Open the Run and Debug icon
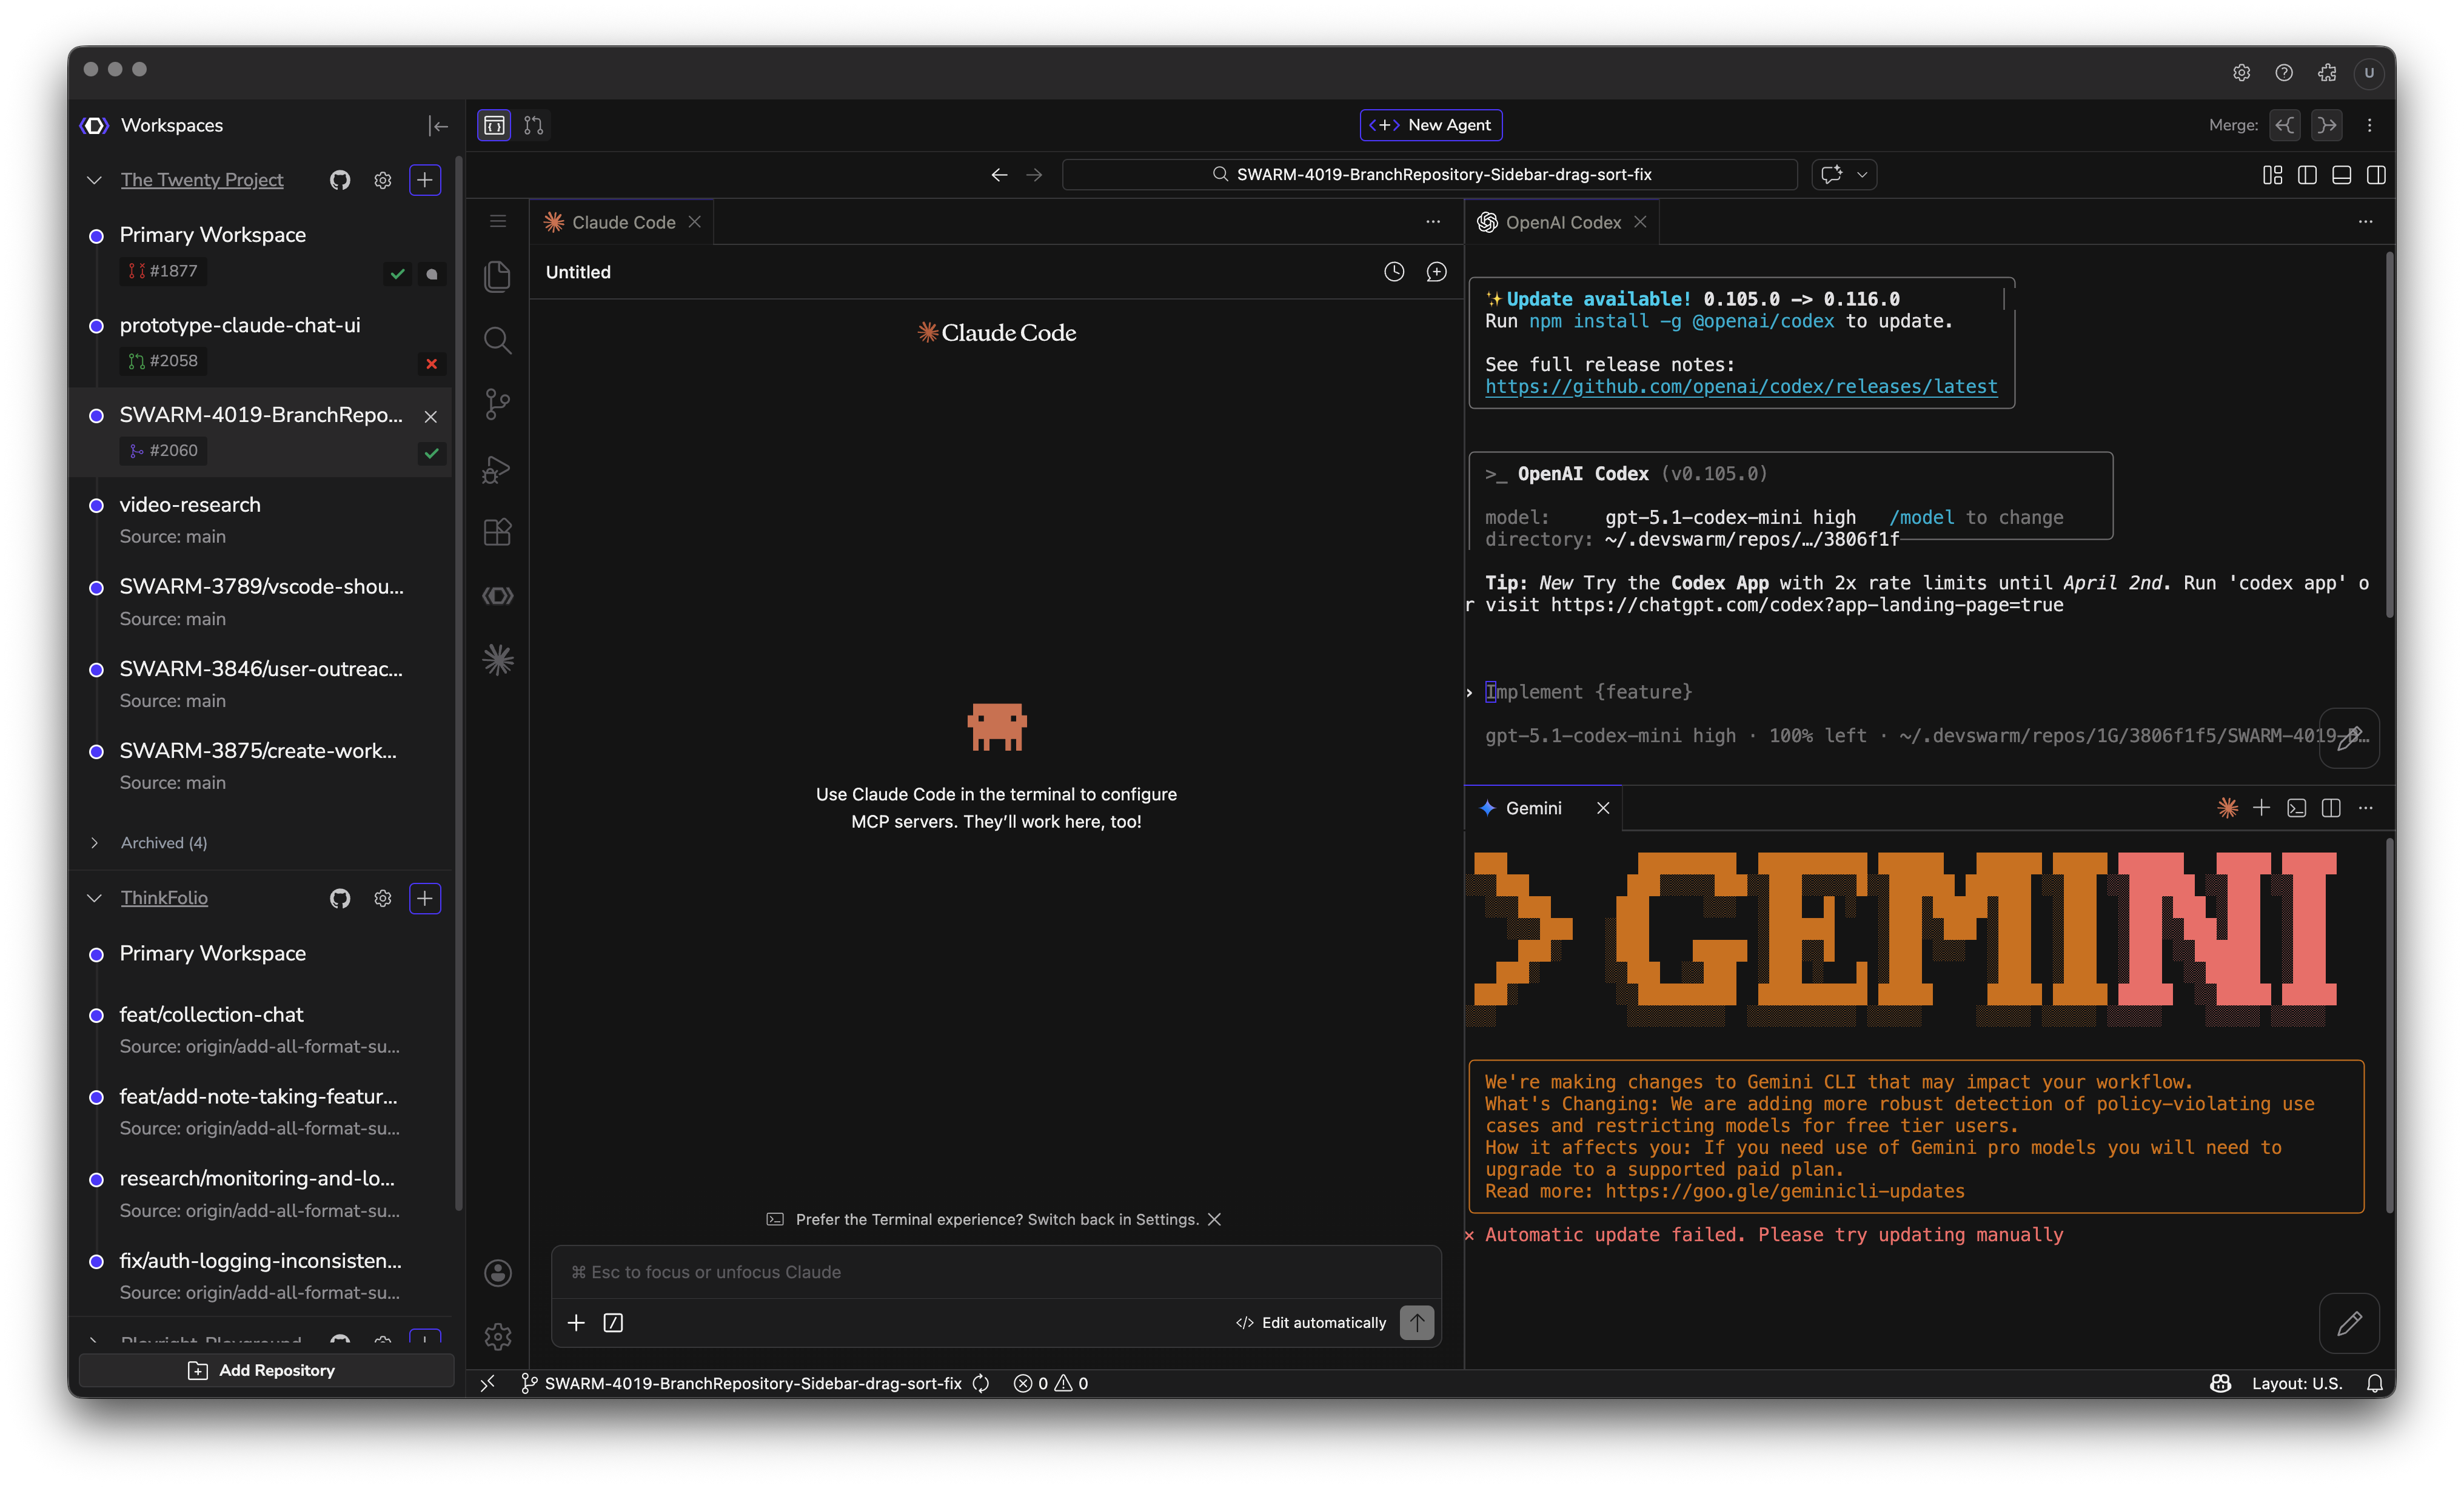Viewport: 2464px width, 1488px height. (x=497, y=469)
